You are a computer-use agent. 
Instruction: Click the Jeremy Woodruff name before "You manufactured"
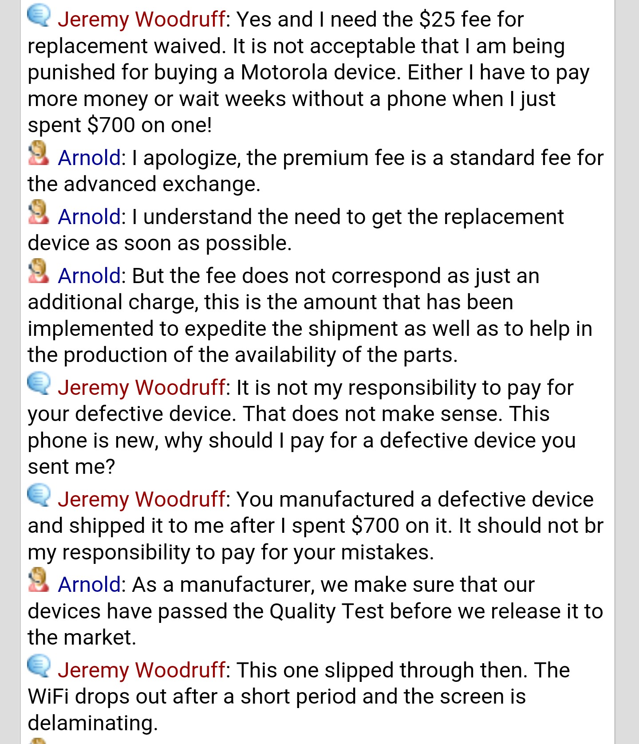[142, 500]
